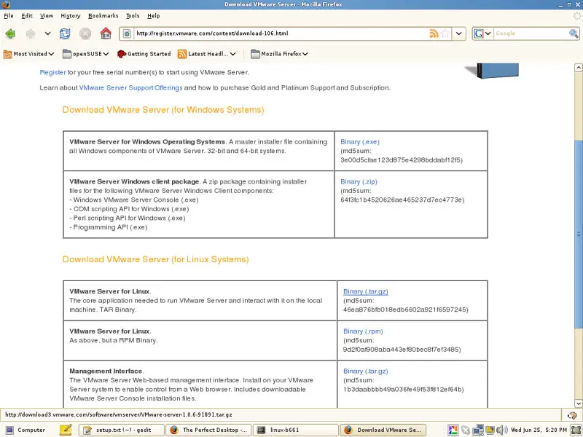This screenshot has width=583, height=437.
Task: Click the display settings monitor tray icon
Action: tap(490, 430)
